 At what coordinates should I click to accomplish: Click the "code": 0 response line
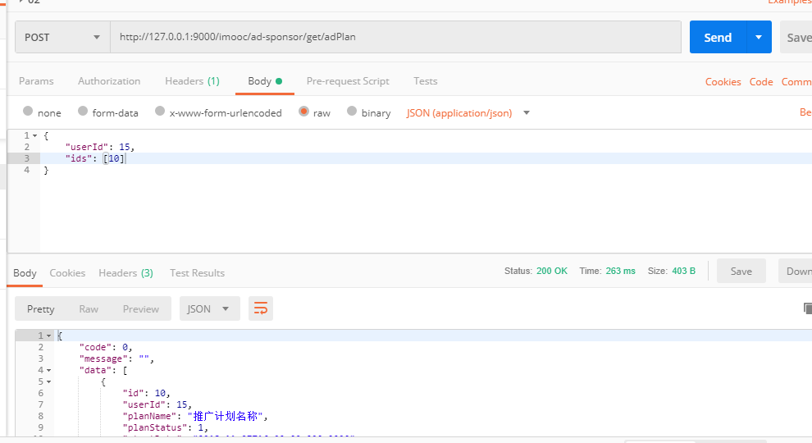pyautogui.click(x=106, y=348)
